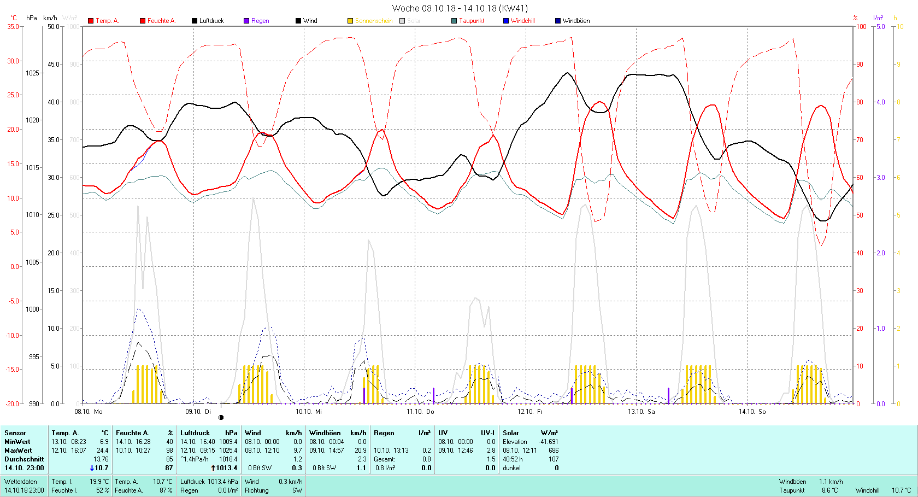This screenshot has width=918, height=497.
Task: Click the 'dunkel' status in the Solar column
Action: pos(511,468)
